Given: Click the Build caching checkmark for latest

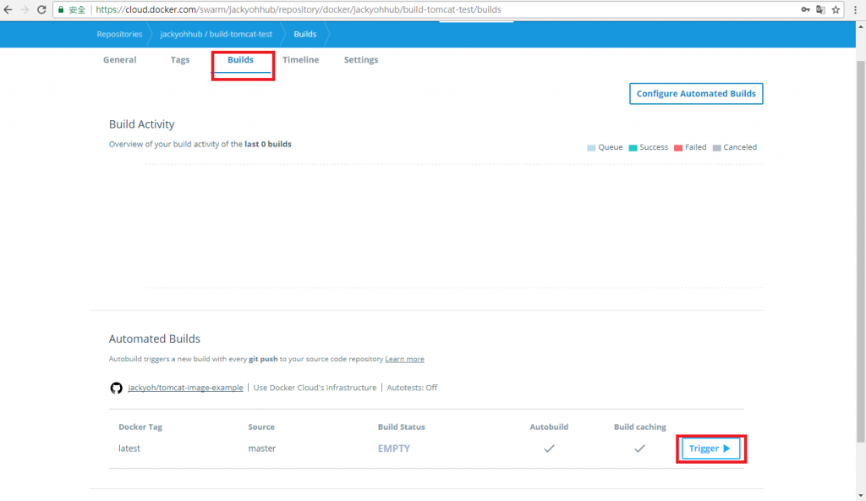Looking at the screenshot, I should (639, 449).
